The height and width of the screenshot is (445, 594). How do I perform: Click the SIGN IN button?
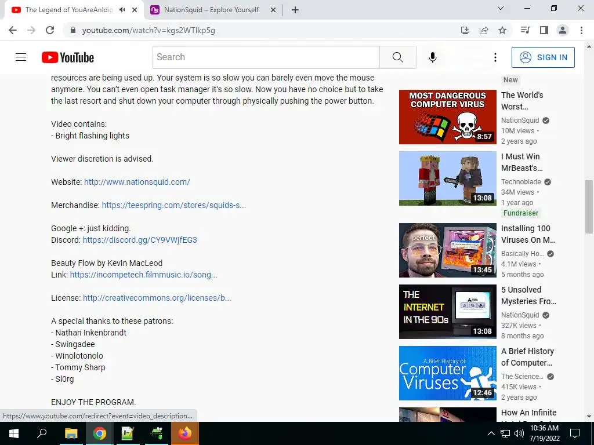(543, 57)
